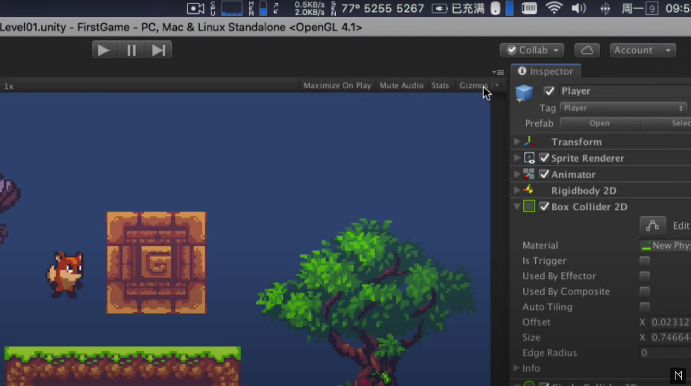Open the Tag dropdown showing Player
The height and width of the screenshot is (386, 691).
click(x=623, y=108)
